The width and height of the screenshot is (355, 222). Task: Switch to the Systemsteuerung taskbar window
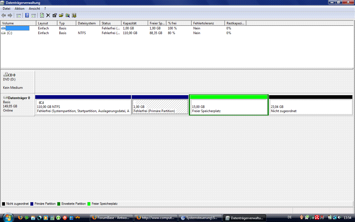click(200, 218)
